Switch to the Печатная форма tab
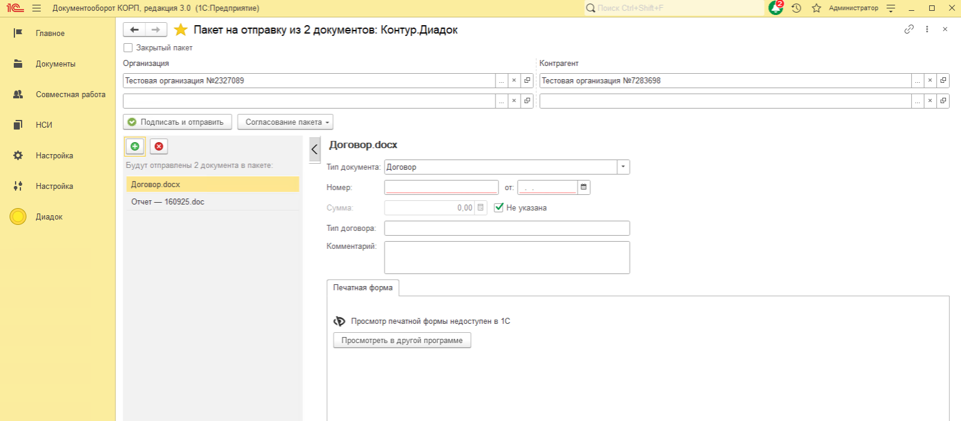 point(363,288)
